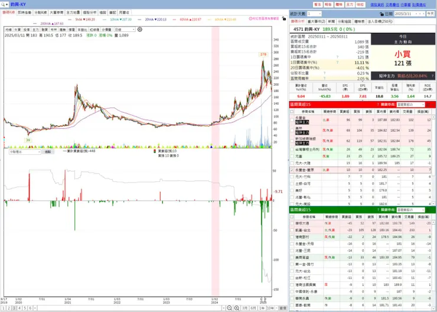Select the 1年 time range button
Screen dimensions: 437x312
coord(262,308)
